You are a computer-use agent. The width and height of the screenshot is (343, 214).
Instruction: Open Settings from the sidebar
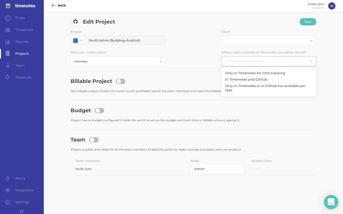[22, 202]
